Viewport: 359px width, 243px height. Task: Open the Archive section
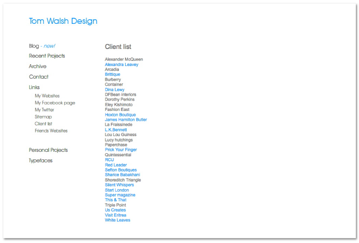point(38,66)
